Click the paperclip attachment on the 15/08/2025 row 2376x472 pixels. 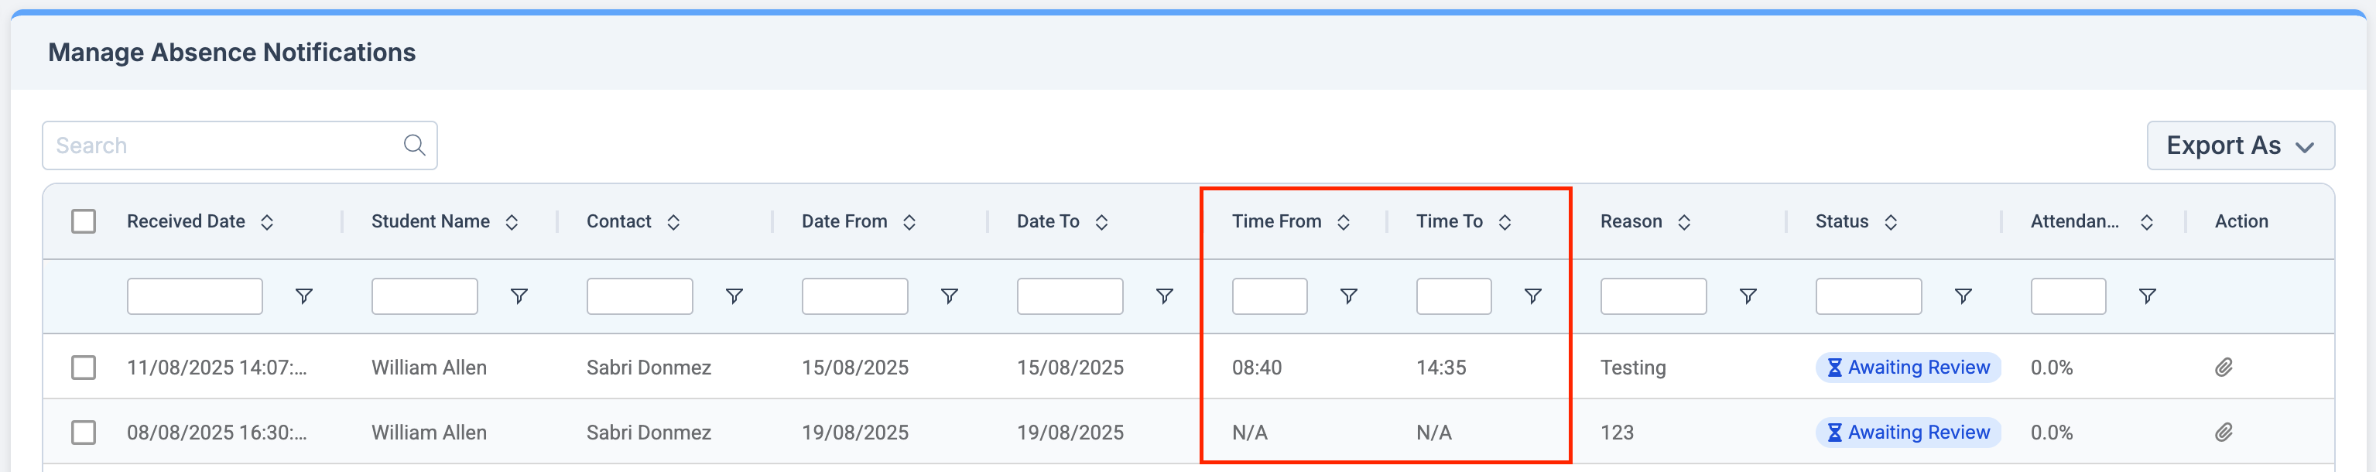[2224, 366]
